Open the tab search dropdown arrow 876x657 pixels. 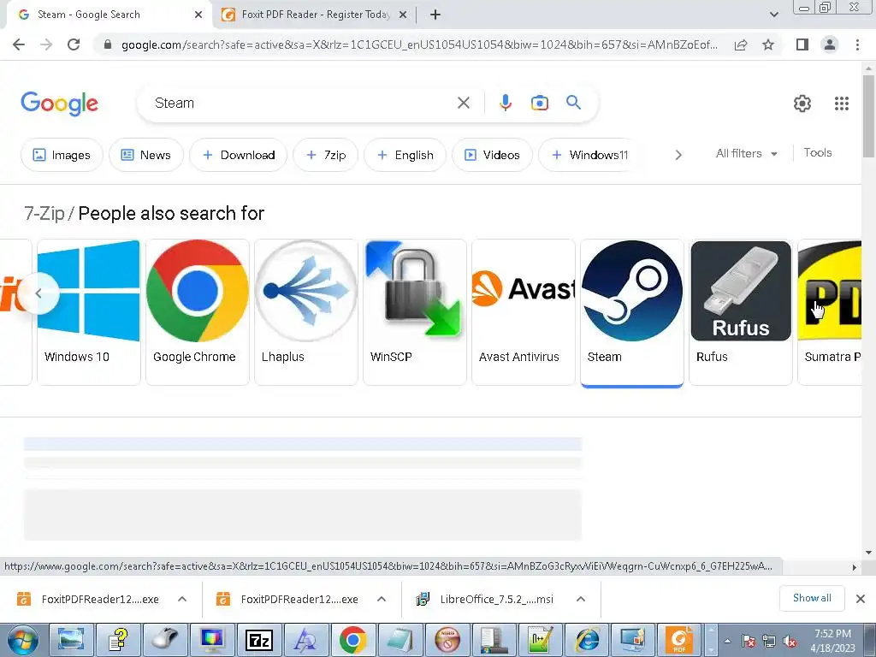point(773,15)
